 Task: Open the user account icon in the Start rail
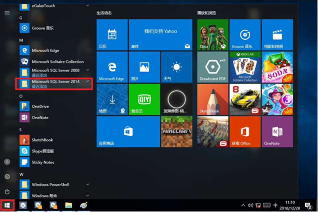pos(7,162)
